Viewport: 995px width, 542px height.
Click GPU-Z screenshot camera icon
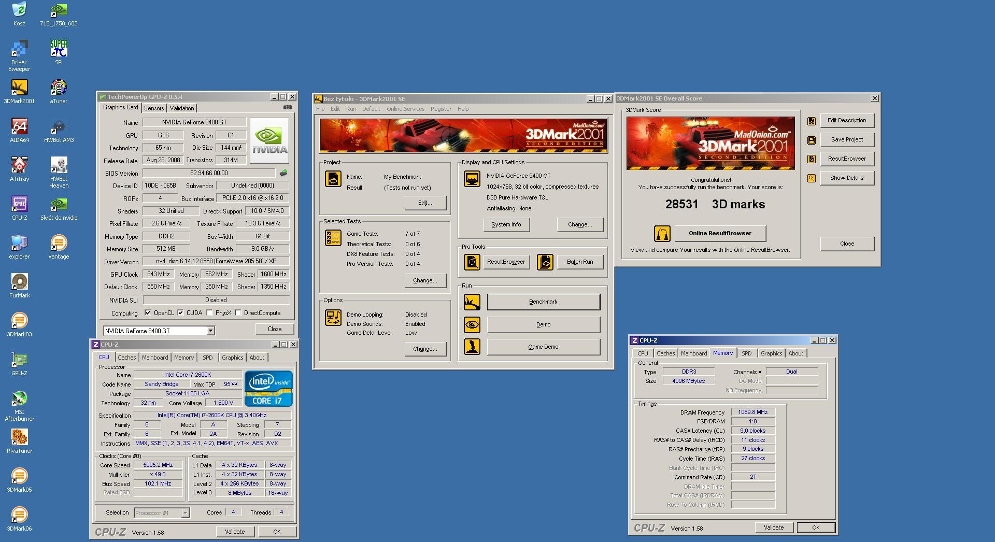point(288,107)
